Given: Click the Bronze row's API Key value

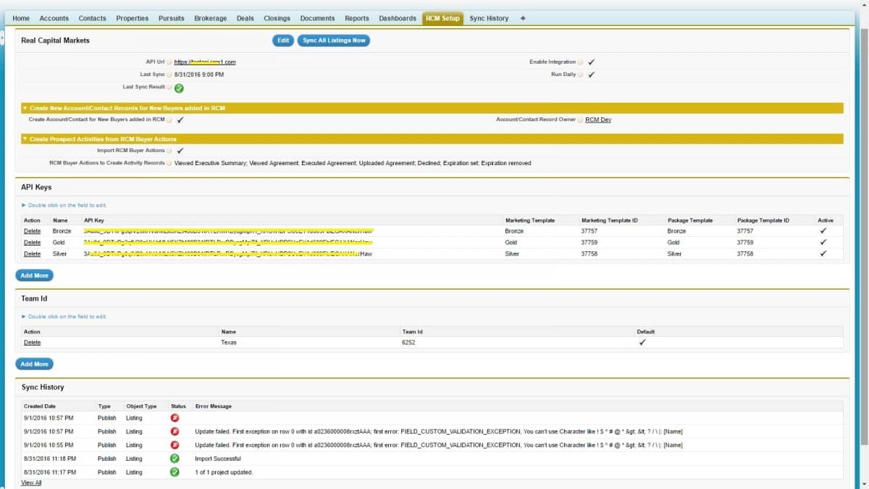Looking at the screenshot, I should (x=228, y=230).
